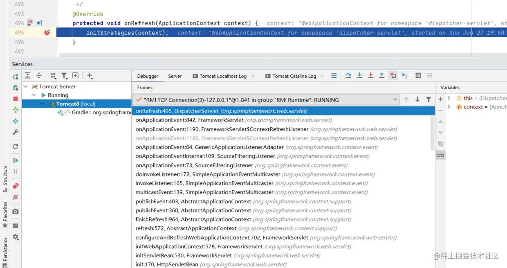The image size is (507, 268).
Task: Collapse the Running tree node
Action: click(x=34, y=95)
